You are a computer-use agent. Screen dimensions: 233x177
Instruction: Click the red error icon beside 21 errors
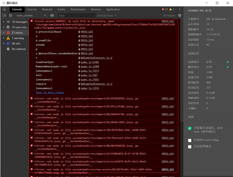click(x=8, y=33)
